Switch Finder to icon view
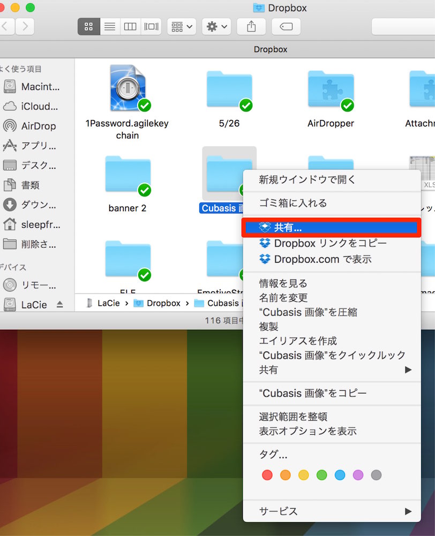The height and width of the screenshot is (536, 435). click(x=89, y=26)
